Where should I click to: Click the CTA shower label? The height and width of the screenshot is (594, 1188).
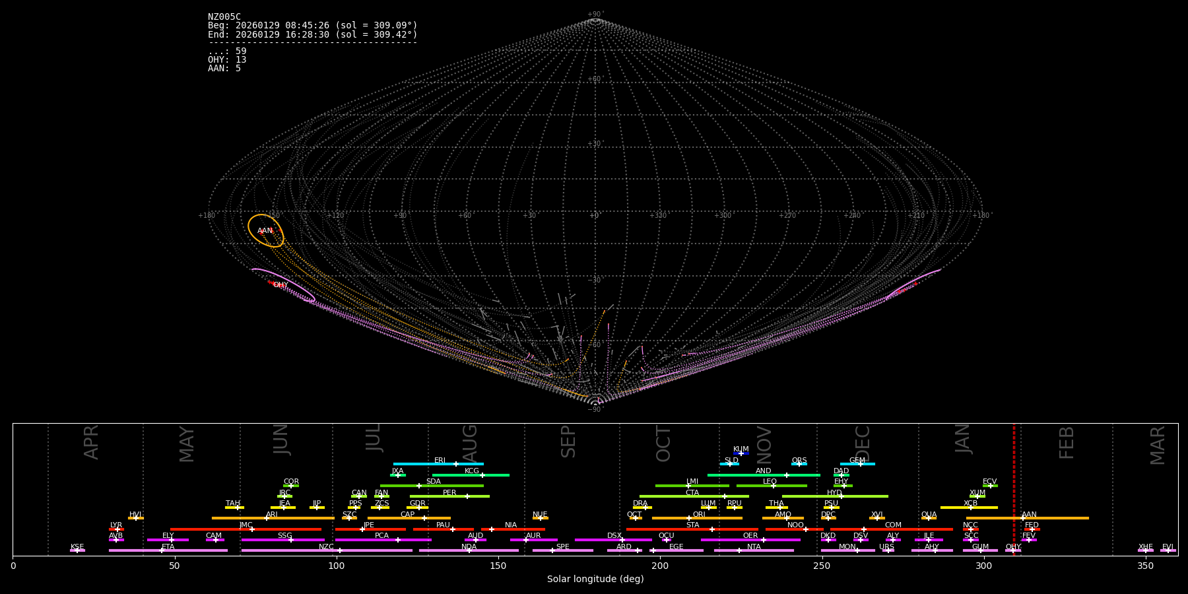tap(692, 493)
